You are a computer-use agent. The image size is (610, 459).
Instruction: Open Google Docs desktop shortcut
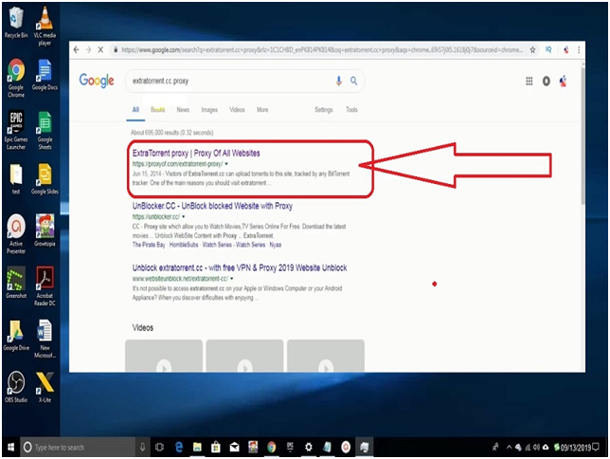point(45,75)
